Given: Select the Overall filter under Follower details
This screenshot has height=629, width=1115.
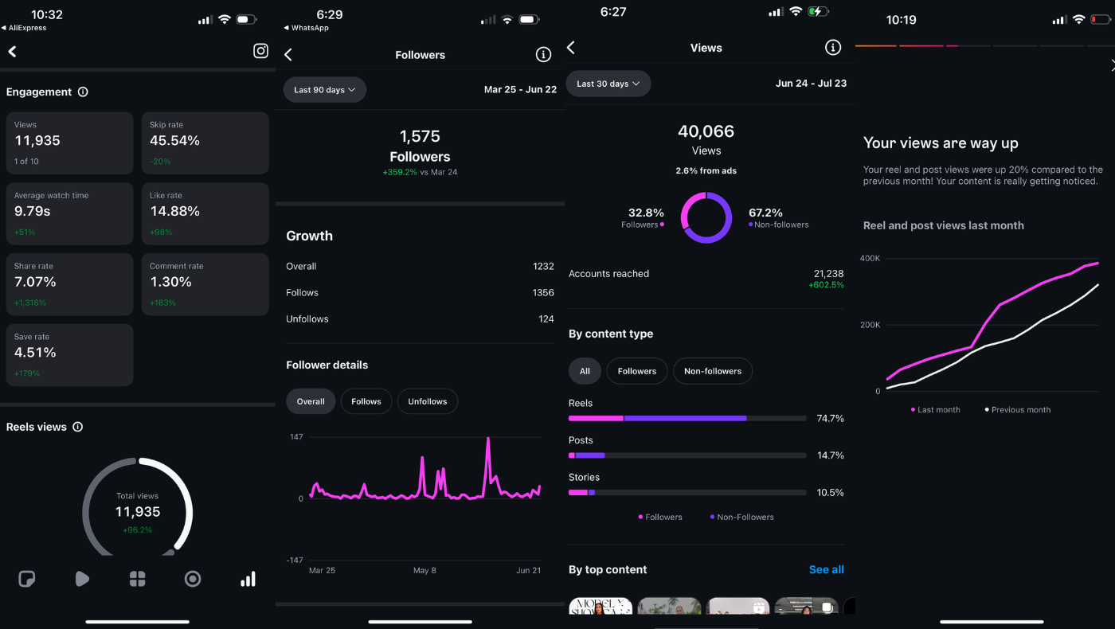Looking at the screenshot, I should coord(311,401).
